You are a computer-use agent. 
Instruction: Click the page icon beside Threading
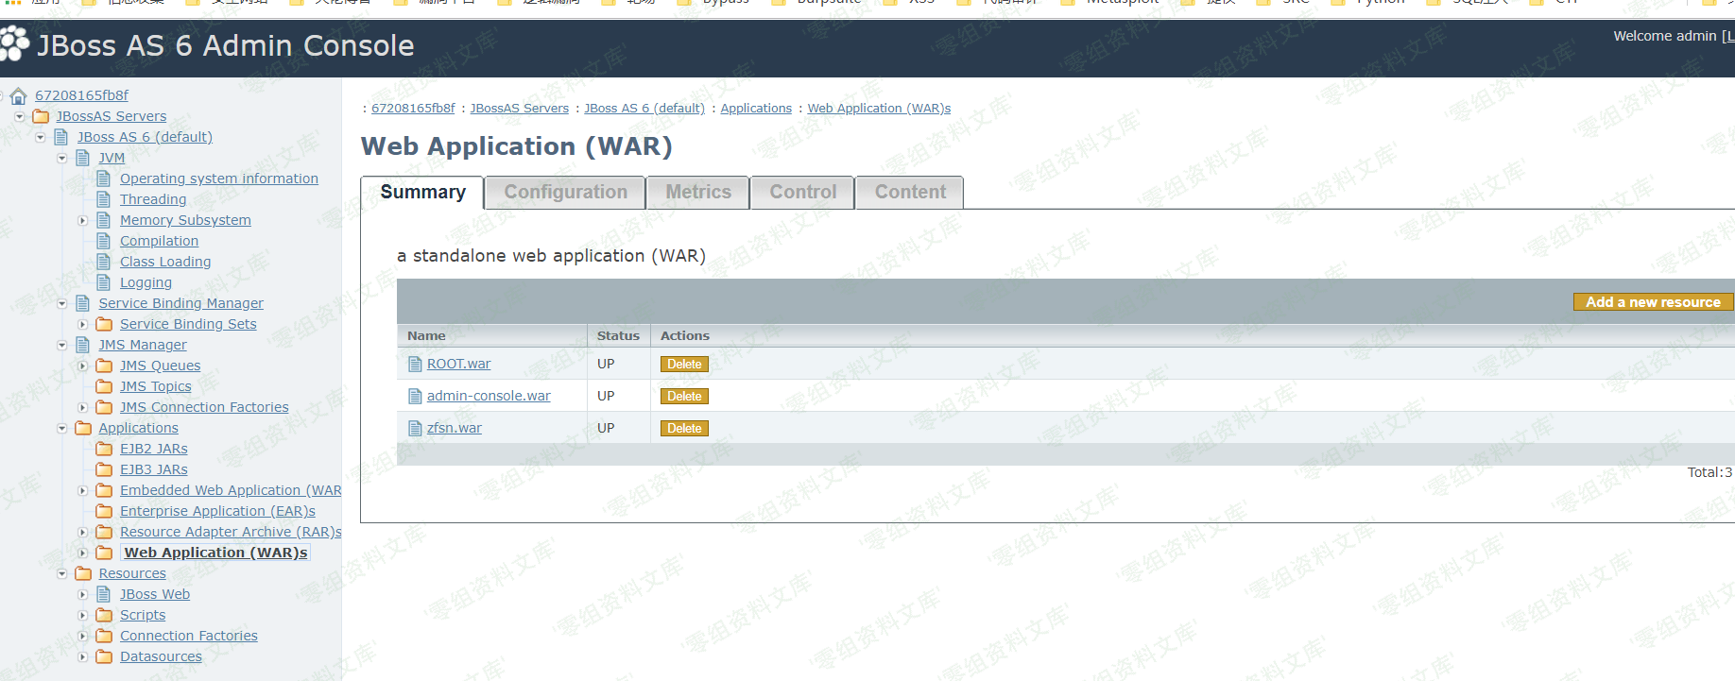(104, 199)
